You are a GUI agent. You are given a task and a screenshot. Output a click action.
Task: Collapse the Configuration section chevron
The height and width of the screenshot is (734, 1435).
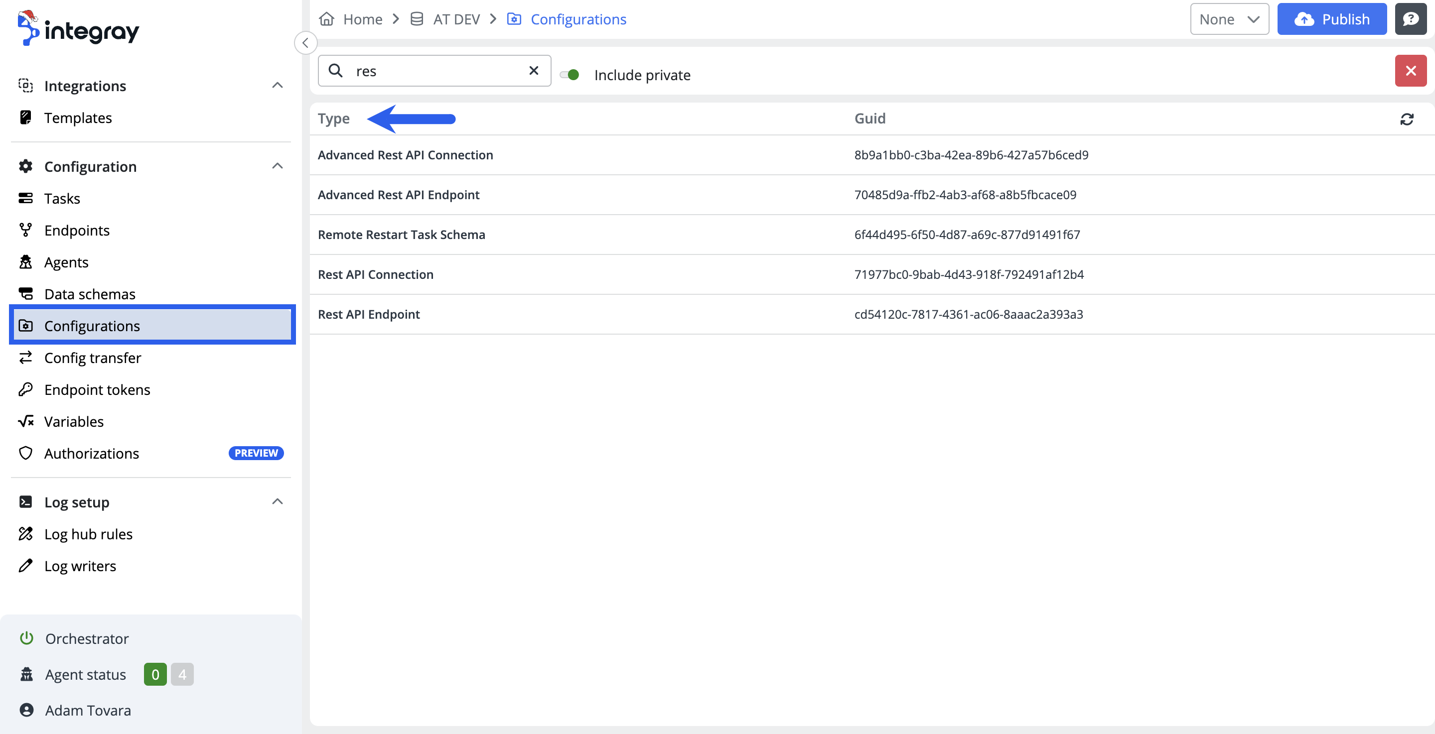[277, 166]
